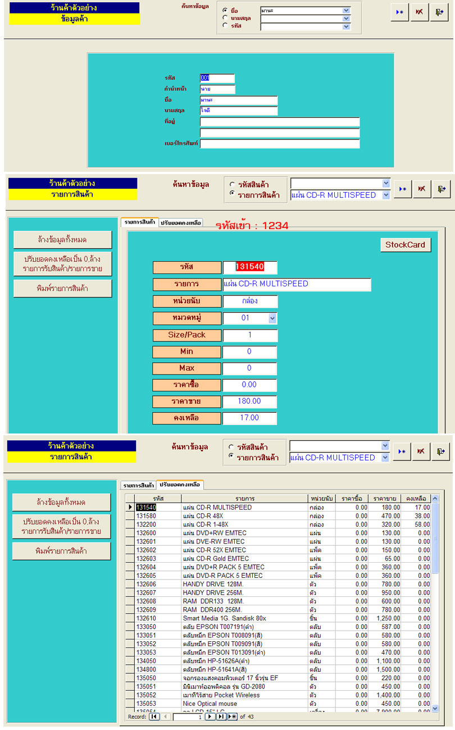Click ล้างข้อมูลทั้งหมด button beside product detail form

click(x=62, y=240)
